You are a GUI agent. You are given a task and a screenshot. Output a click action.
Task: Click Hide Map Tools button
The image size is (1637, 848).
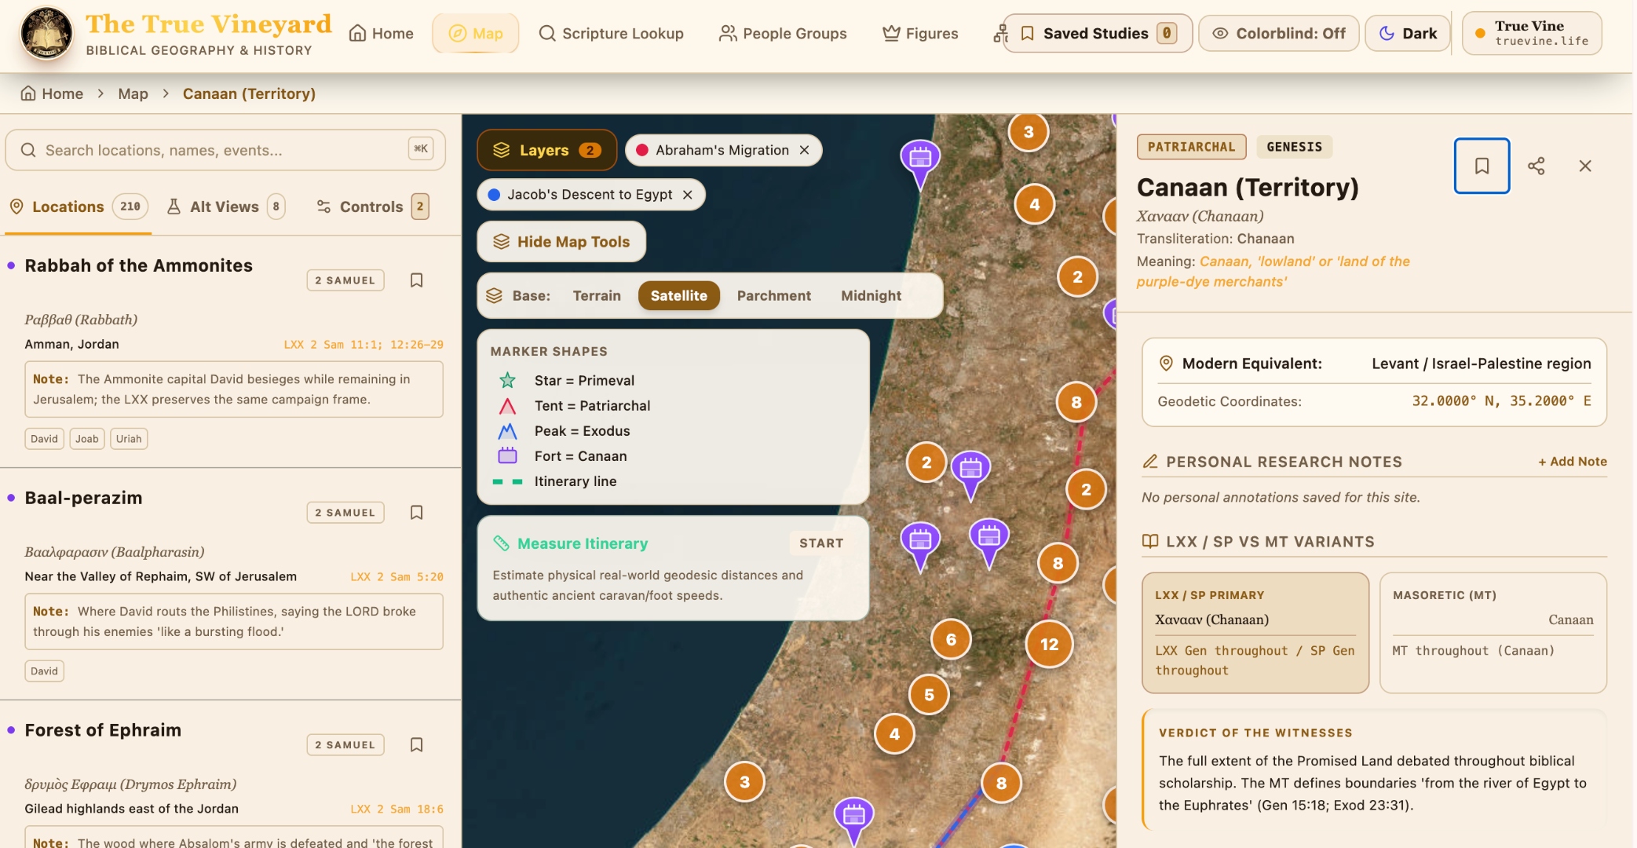[x=561, y=242]
